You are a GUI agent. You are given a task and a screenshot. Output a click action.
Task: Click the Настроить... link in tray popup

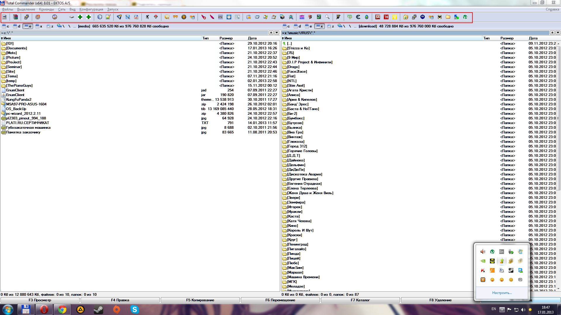[502, 293]
